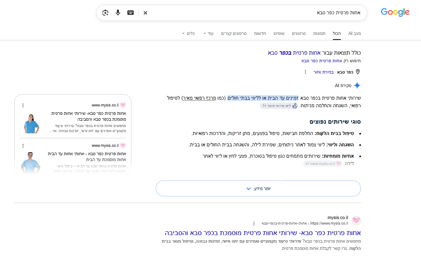Open result אחות פרטית כפר סבא- שירותי אחות פרטית מוסמכת

point(263,233)
